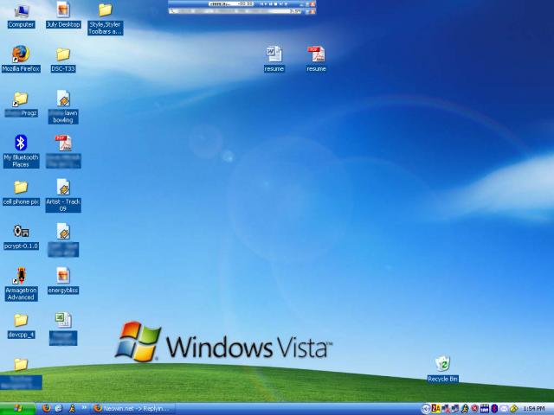
Task: Open Armagetron Advanced game shortcut
Action: pyautogui.click(x=21, y=276)
